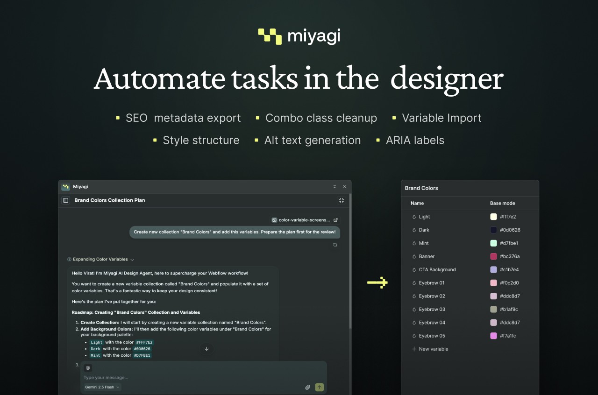Click the Miyagi app icon in chat title bar

point(66,187)
